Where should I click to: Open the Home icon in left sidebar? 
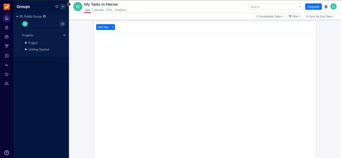pyautogui.click(x=7, y=18)
